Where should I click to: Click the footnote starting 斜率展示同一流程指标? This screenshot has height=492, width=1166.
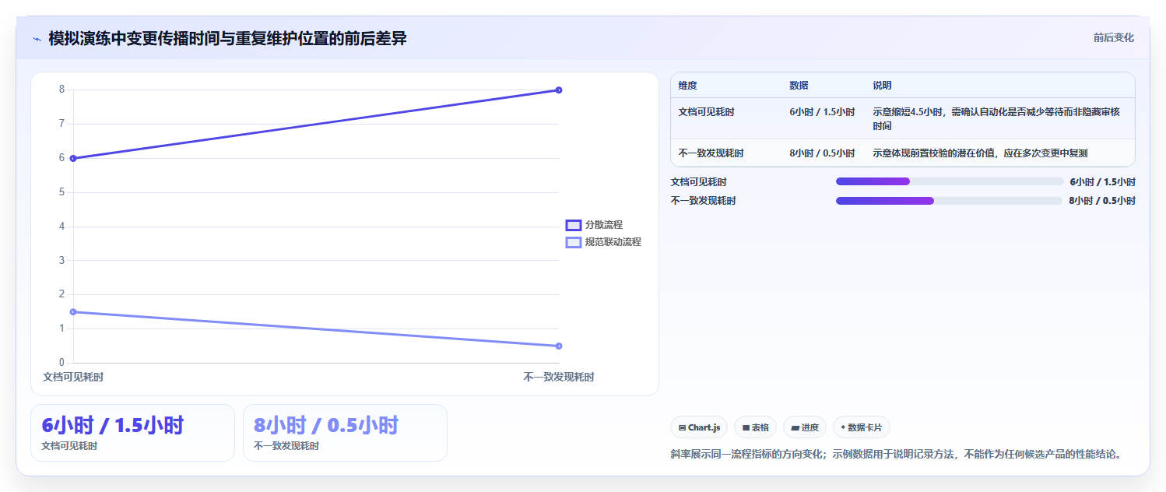(x=897, y=454)
